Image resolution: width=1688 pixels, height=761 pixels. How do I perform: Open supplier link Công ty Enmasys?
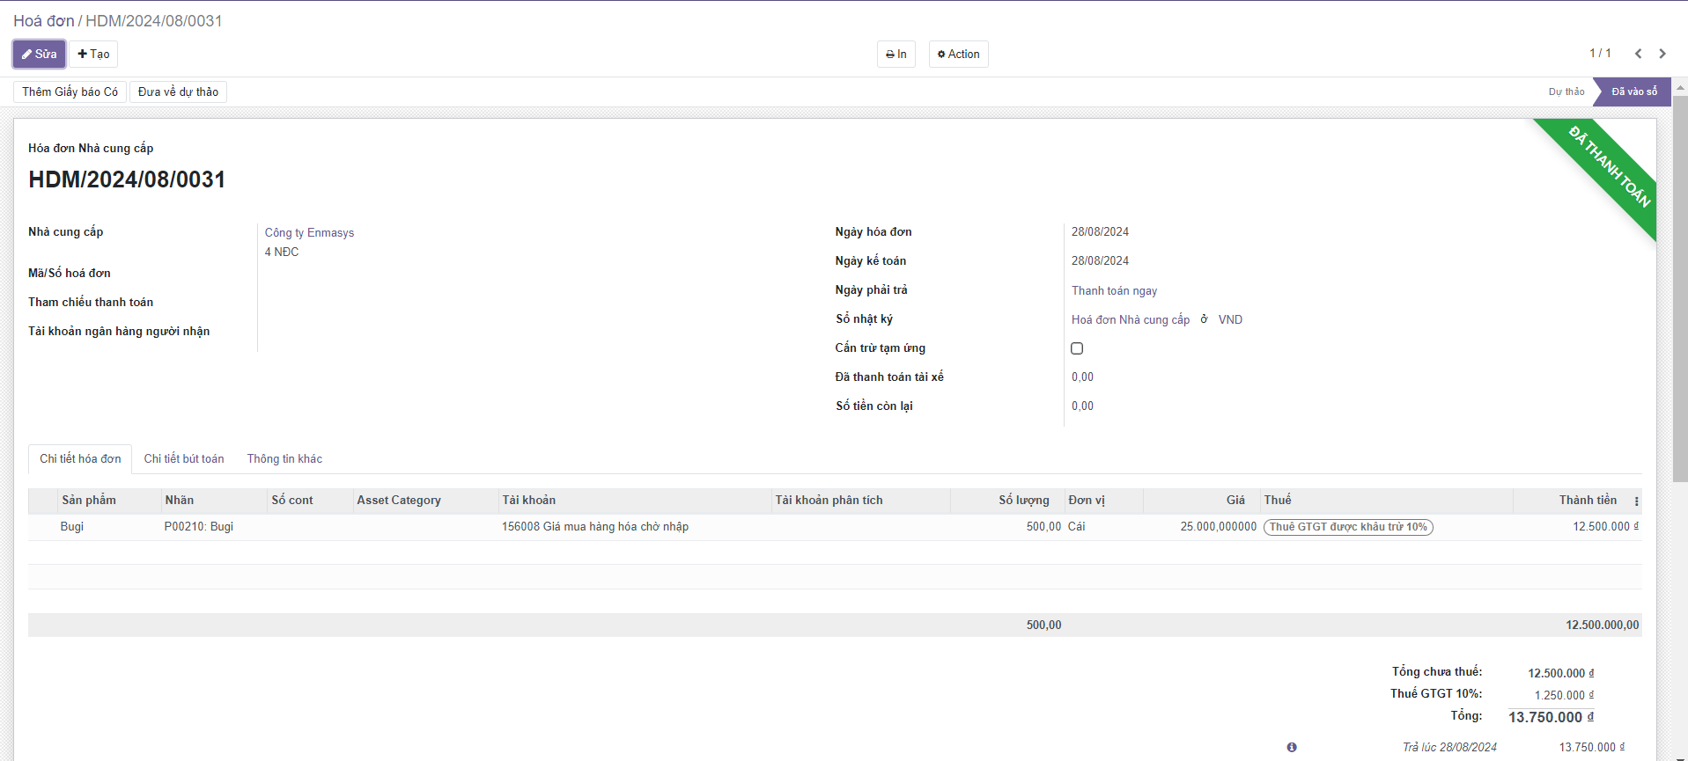pyautogui.click(x=309, y=232)
